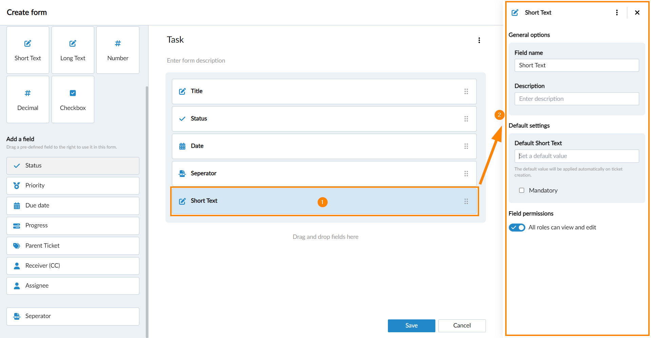This screenshot has width=651, height=338.
Task: Choose the Number field type tile
Action: pos(118,50)
